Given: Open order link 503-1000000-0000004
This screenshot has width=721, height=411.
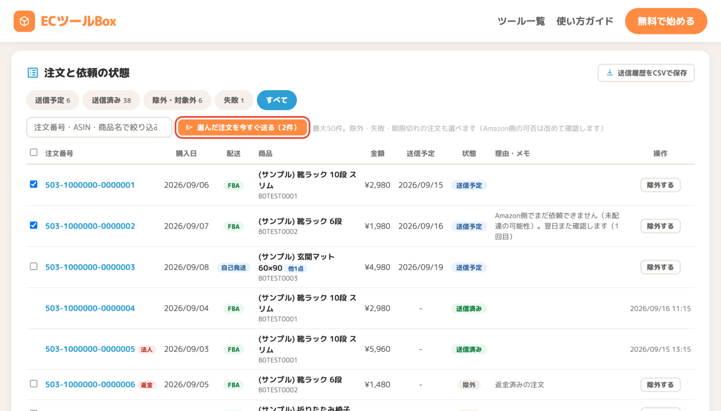Looking at the screenshot, I should (90, 308).
